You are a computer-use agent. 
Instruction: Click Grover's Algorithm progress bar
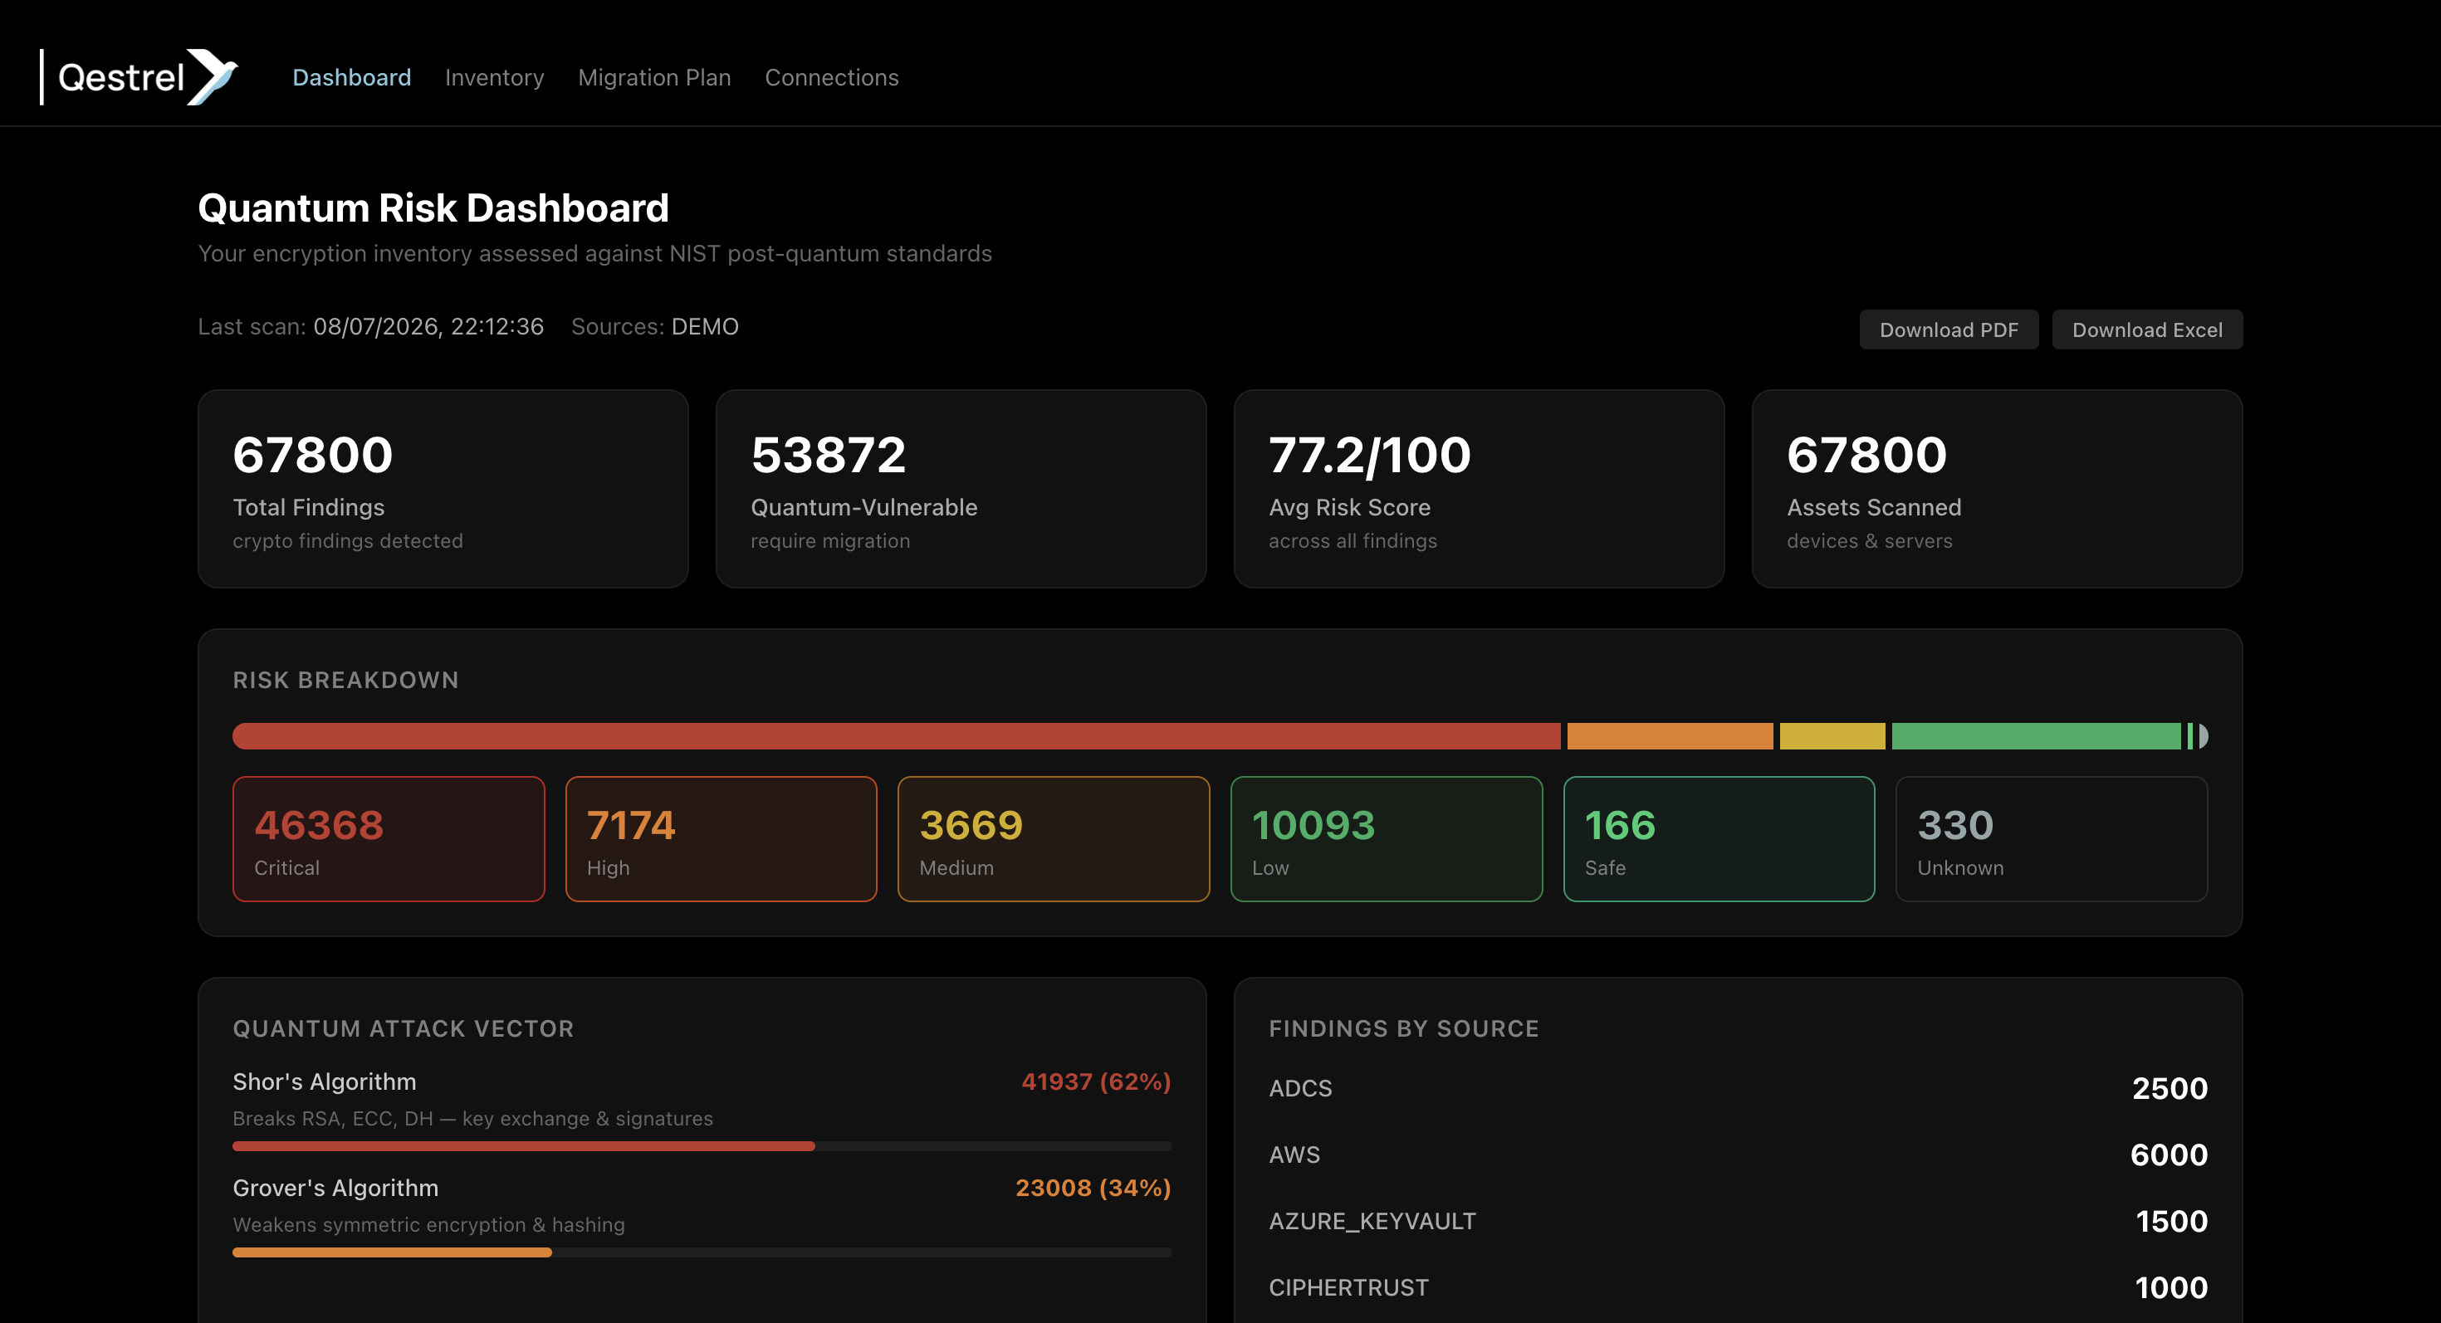coord(702,1252)
